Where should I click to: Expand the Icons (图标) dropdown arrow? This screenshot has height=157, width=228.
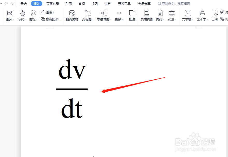[x=37, y=19]
